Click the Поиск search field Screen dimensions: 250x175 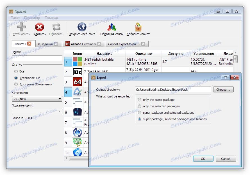pos(37,58)
